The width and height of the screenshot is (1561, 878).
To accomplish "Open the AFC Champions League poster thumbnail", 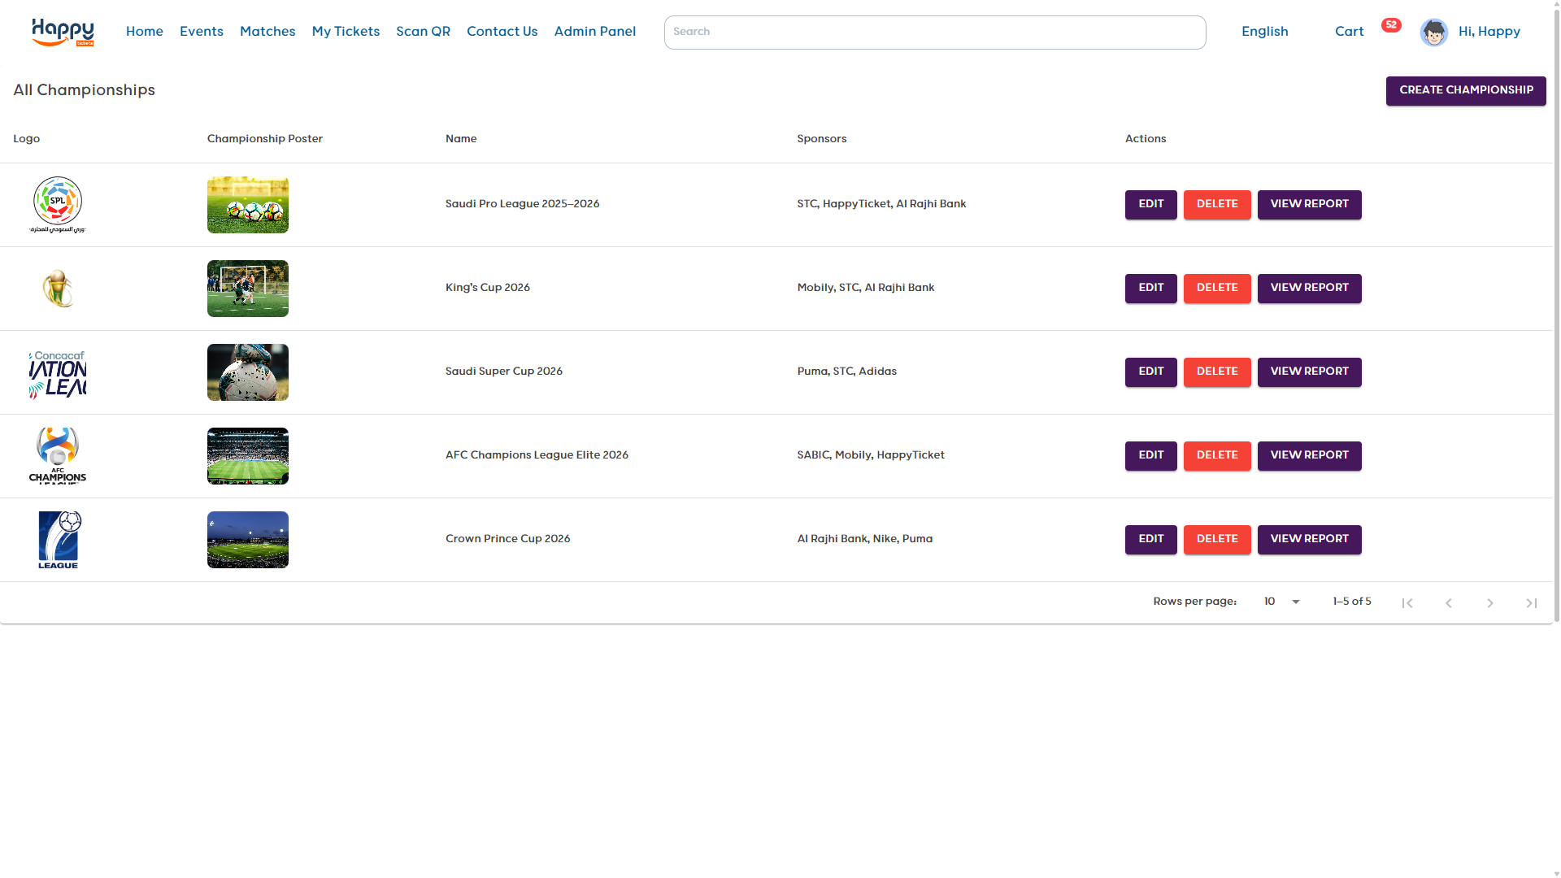I will point(248,456).
